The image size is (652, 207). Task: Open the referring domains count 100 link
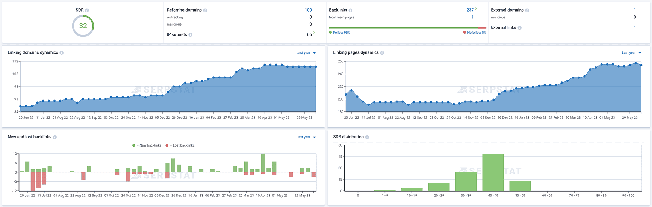[x=308, y=10]
